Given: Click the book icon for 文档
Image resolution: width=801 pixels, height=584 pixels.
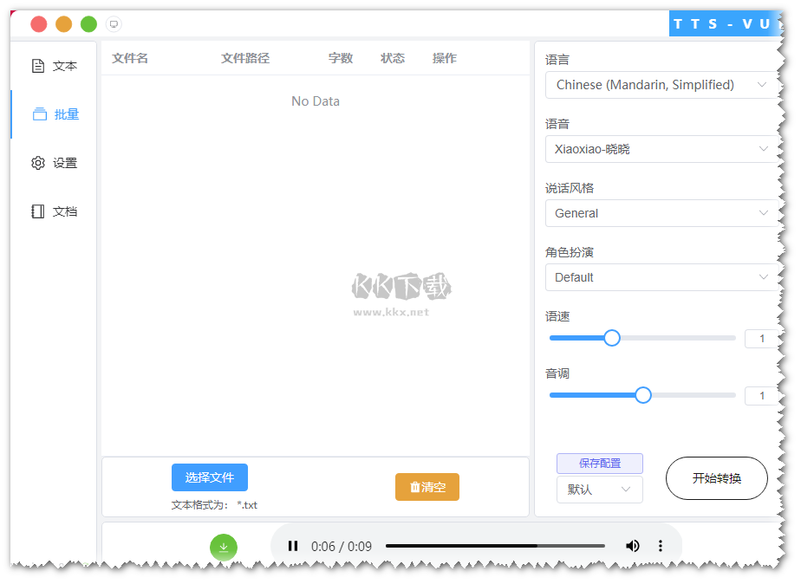Looking at the screenshot, I should [37, 211].
